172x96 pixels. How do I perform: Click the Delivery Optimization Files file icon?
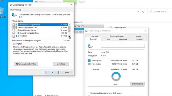(x=16, y=33)
